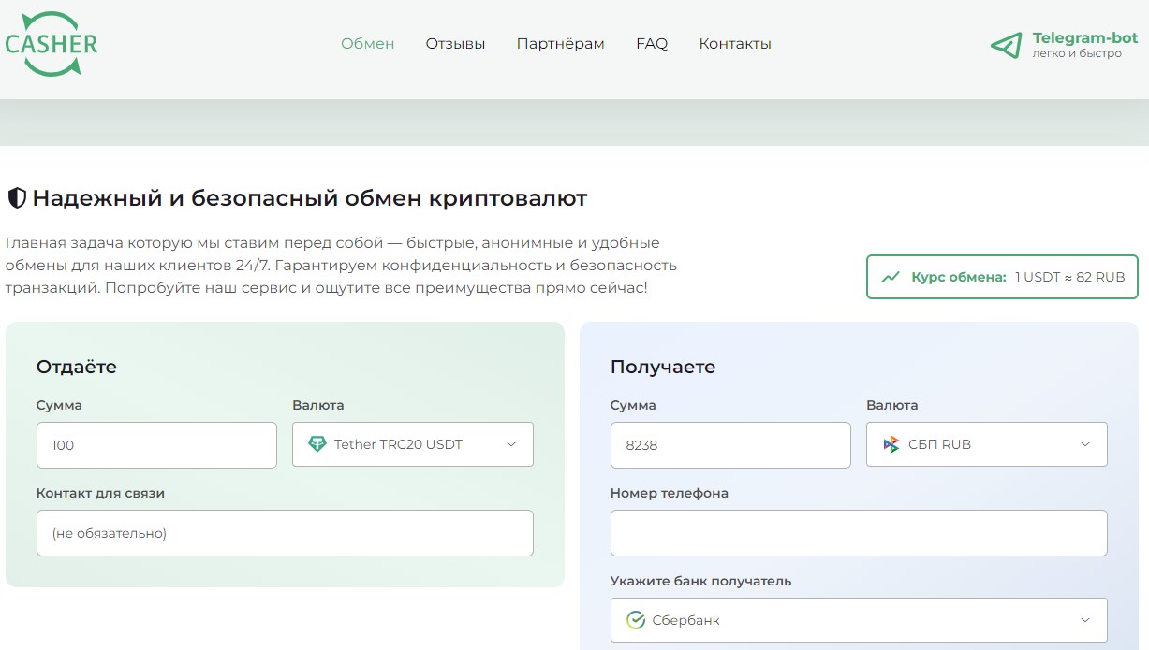This screenshot has width=1149, height=650.
Task: Click the Контакт для связи input field
Action: coord(285,533)
